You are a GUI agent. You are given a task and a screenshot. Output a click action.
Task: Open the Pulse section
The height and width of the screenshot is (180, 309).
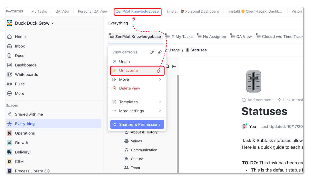(21, 84)
